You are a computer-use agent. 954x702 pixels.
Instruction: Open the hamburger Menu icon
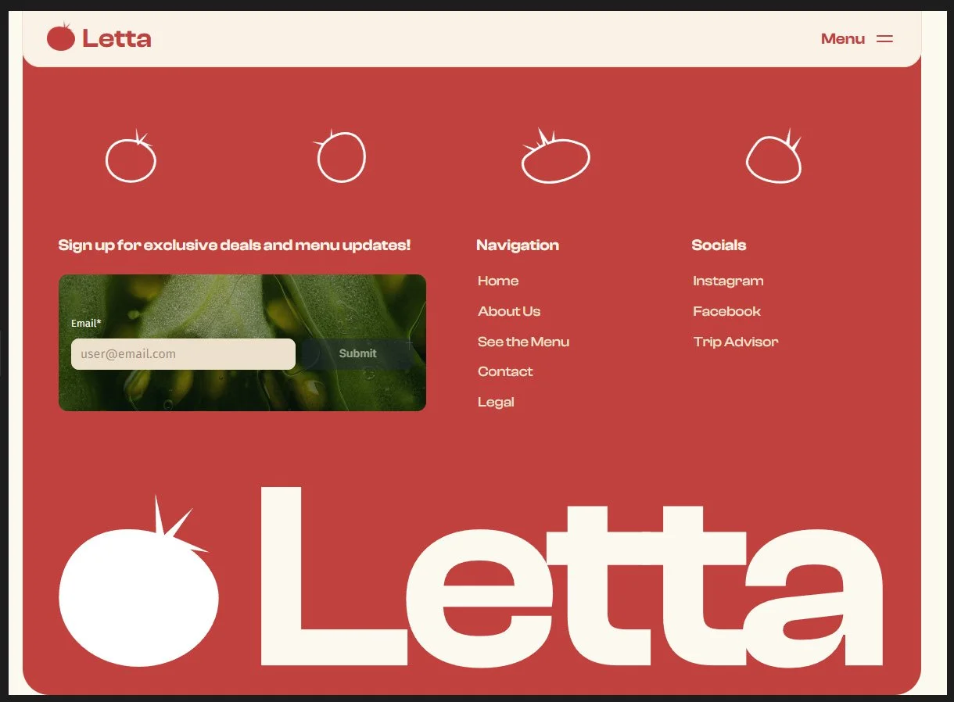884,39
